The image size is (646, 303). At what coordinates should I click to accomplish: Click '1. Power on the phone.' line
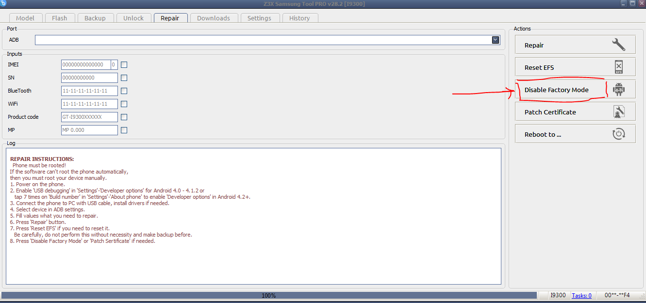point(37,184)
